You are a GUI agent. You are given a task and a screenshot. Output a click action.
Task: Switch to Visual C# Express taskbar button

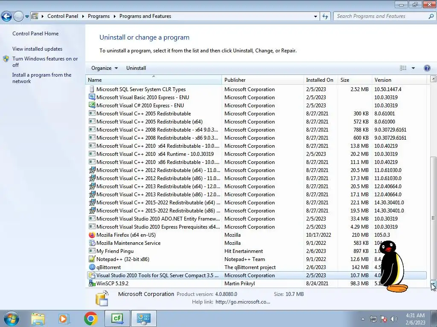(x=117, y=318)
